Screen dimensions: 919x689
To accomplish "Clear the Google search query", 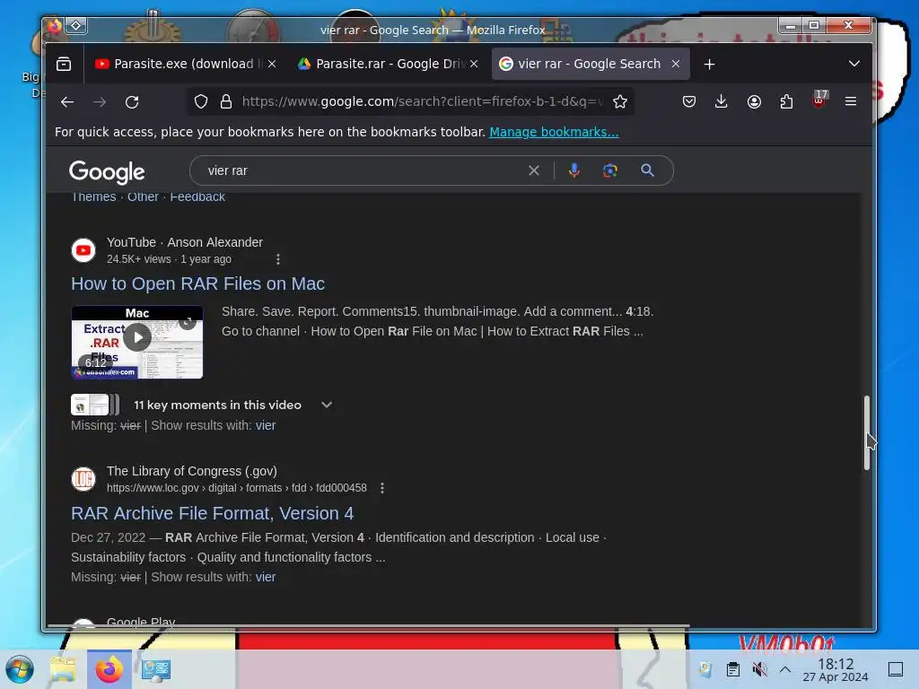I will (x=533, y=170).
